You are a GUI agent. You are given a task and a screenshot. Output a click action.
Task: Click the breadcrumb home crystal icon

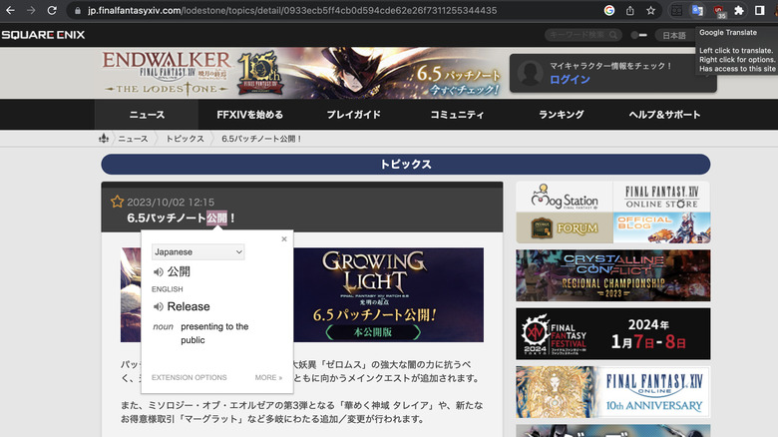[103, 139]
